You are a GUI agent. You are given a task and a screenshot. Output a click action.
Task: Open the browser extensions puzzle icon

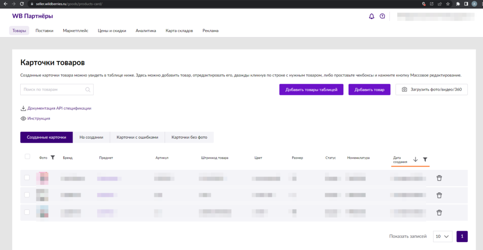coord(458,4)
